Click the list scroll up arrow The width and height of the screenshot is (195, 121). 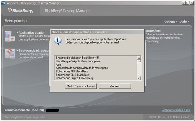[139, 58]
